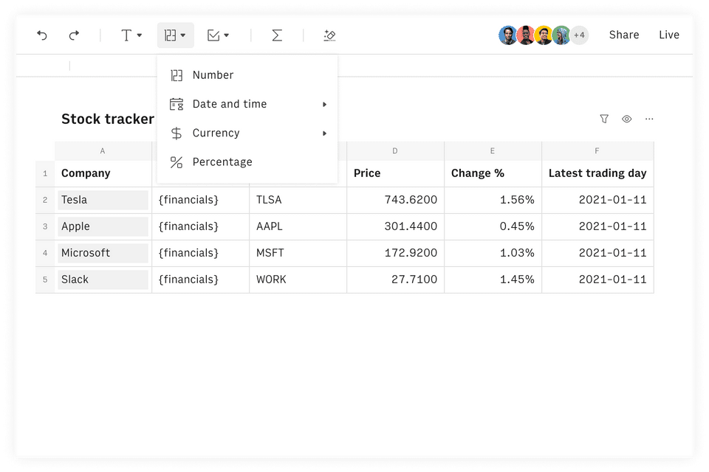Click the Company header cell
This screenshot has width=709, height=472.
pyautogui.click(x=103, y=173)
